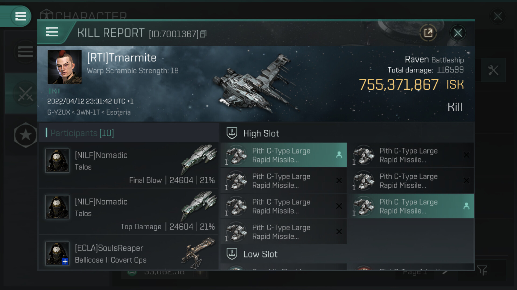Image resolution: width=517 pixels, height=290 pixels.
Task: Open the filter icon at bottom right
Action: (x=482, y=270)
